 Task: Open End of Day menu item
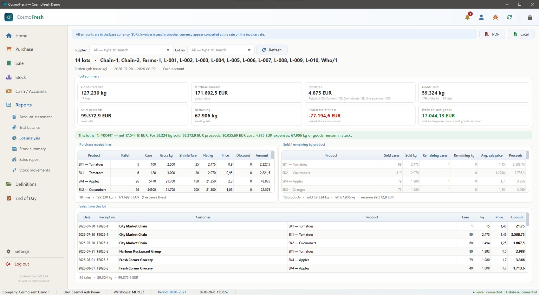26,198
